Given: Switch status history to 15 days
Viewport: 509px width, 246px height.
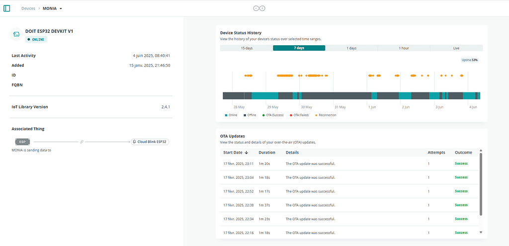Looking at the screenshot, I should (x=247, y=48).
